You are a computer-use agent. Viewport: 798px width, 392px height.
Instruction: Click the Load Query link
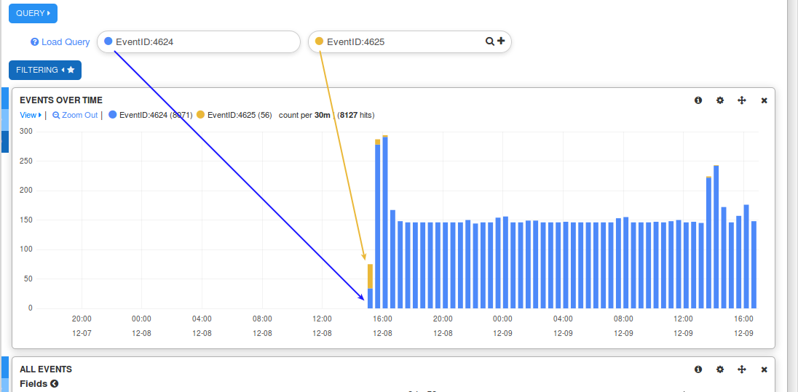[66, 42]
